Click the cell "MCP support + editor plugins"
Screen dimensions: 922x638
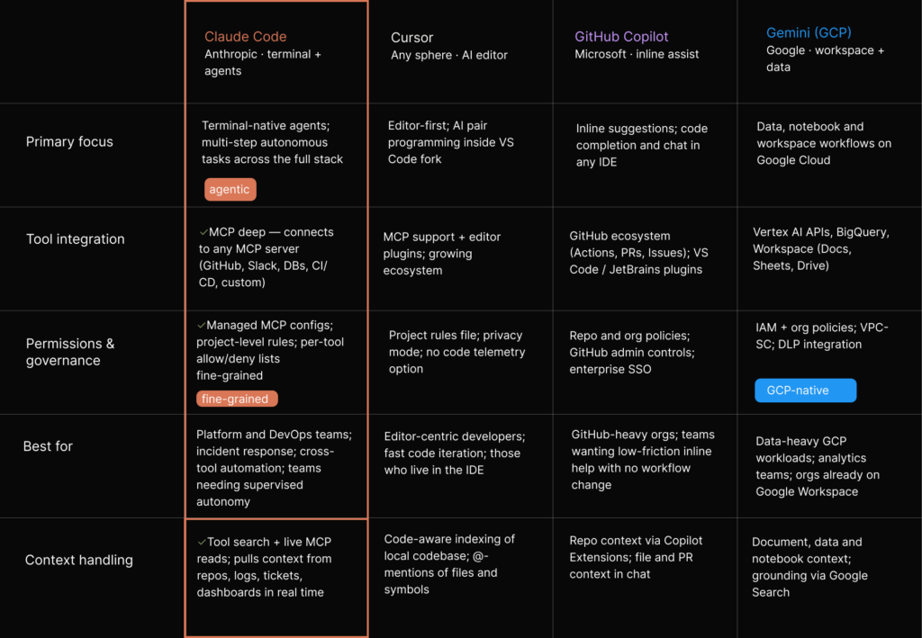441,254
